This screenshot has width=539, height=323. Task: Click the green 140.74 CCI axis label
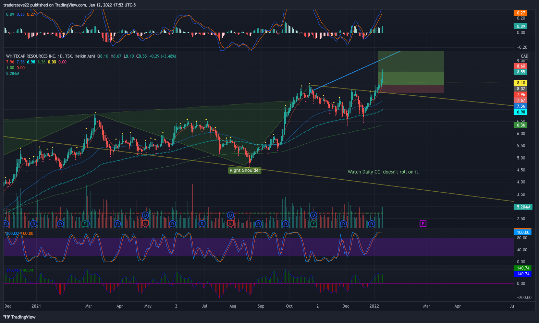click(523, 268)
